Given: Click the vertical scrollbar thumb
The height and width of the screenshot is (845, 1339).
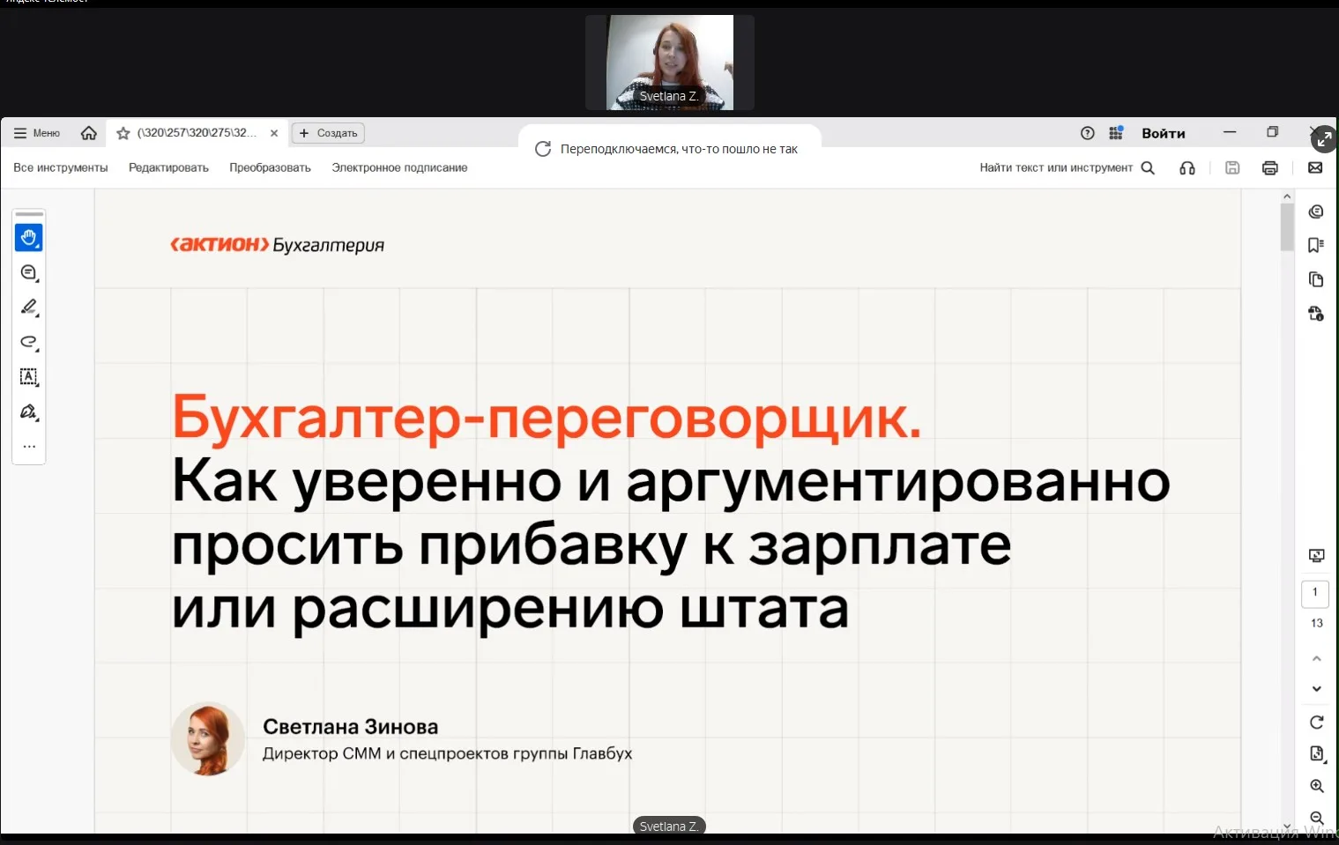Looking at the screenshot, I should [1287, 227].
